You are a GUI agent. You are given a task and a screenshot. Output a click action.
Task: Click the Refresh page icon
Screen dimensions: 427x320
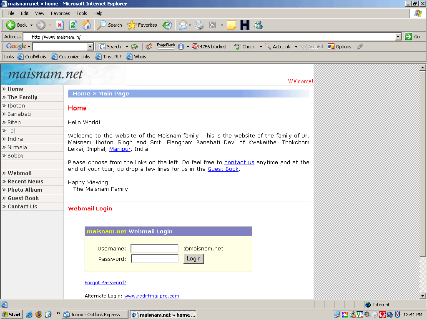[73, 25]
